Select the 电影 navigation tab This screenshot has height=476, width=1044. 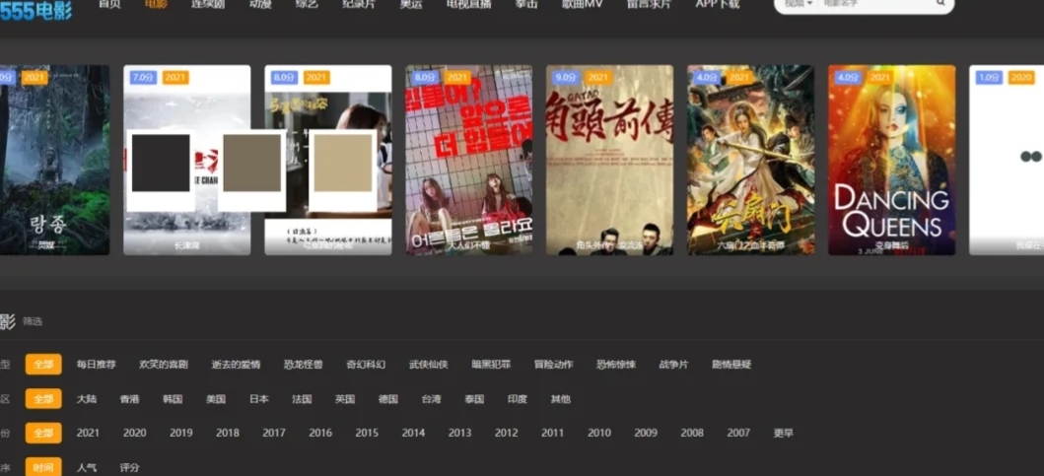pyautogui.click(x=156, y=4)
